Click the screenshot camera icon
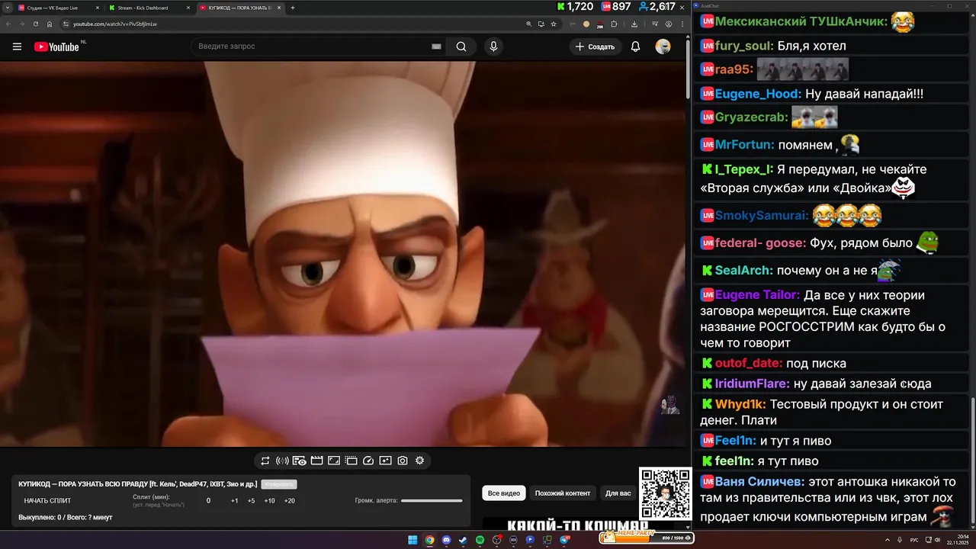The height and width of the screenshot is (549, 976). click(x=403, y=461)
